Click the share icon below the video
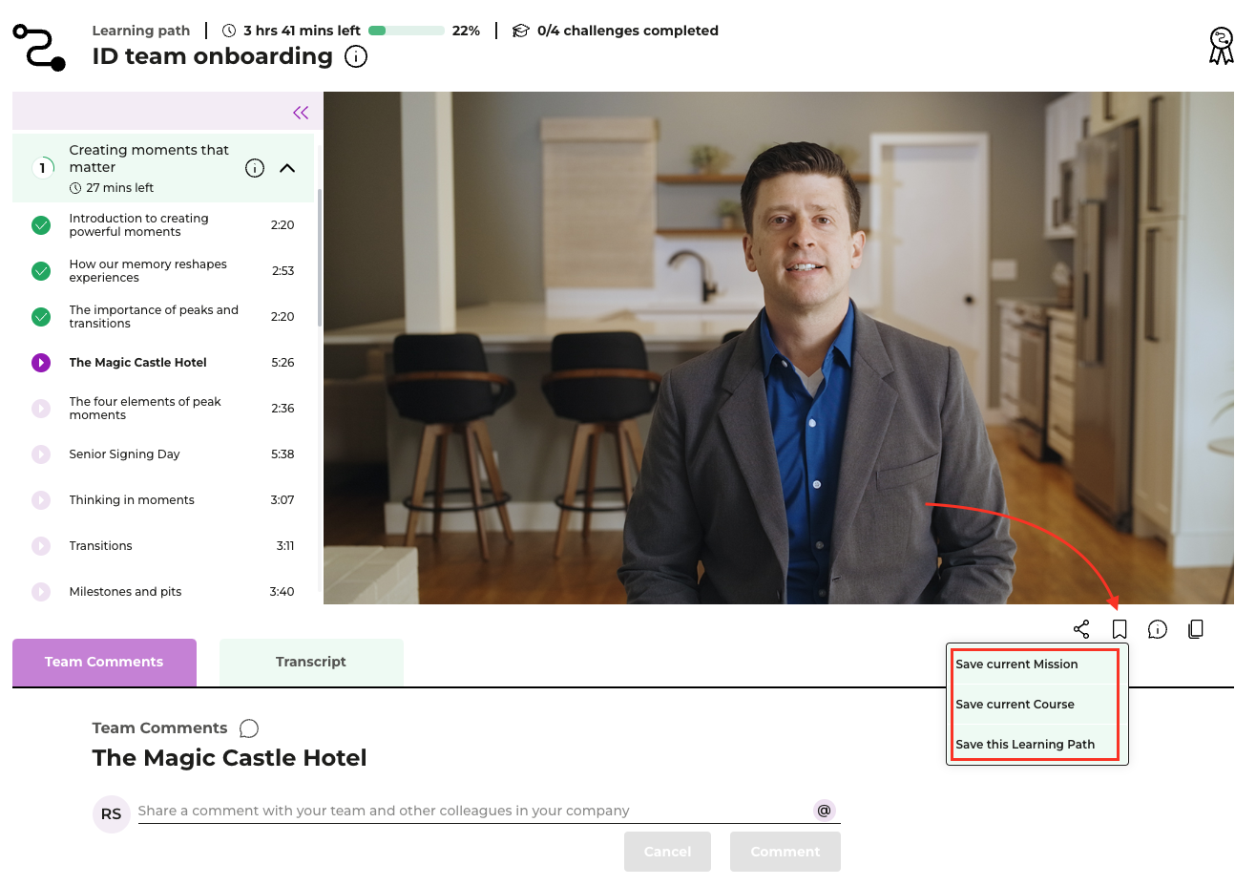1256x886 pixels. [x=1081, y=629]
